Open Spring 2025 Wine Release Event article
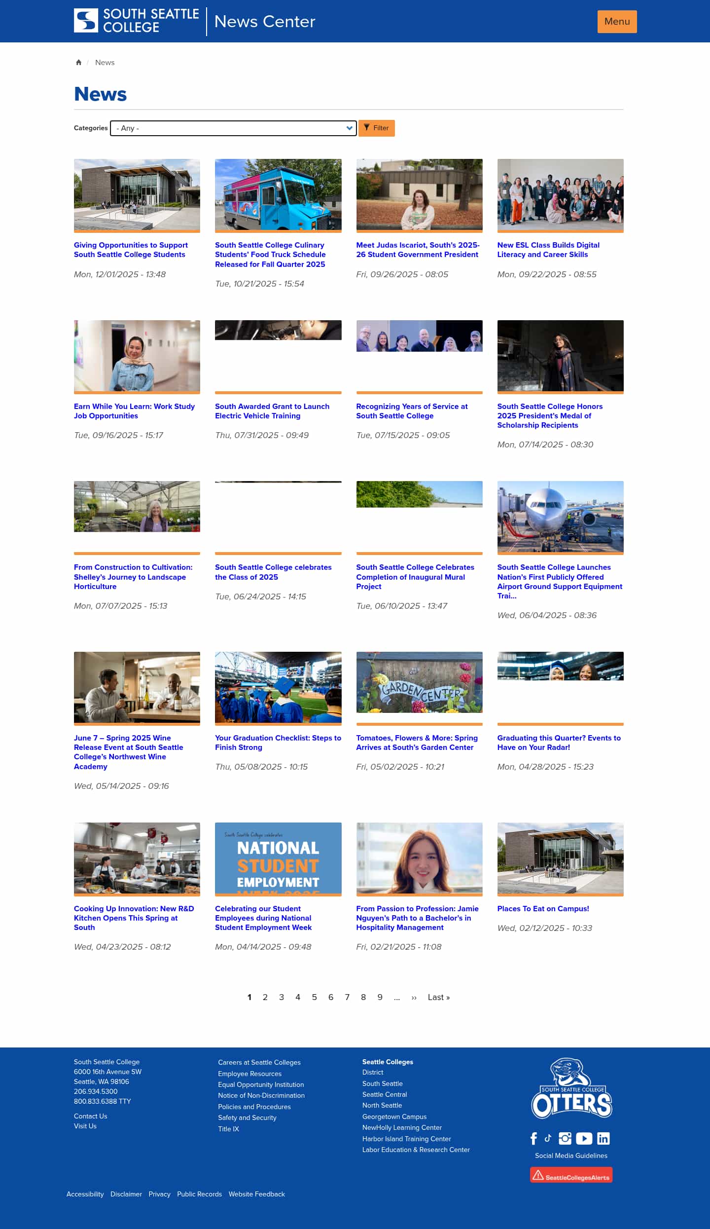The width and height of the screenshot is (710, 1229). [x=128, y=752]
